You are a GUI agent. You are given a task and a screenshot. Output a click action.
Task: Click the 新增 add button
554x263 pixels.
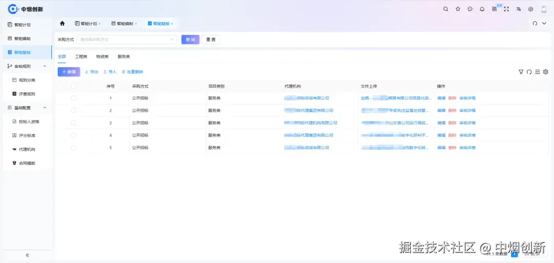click(69, 72)
